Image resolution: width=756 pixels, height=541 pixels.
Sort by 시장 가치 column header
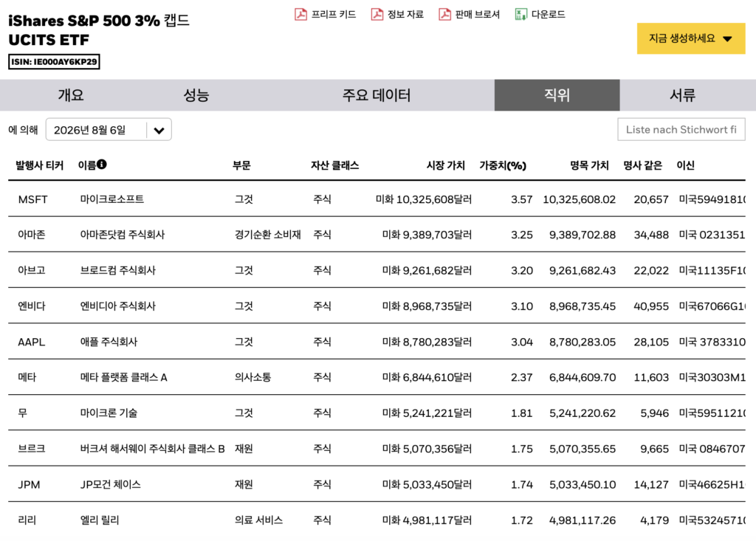click(445, 165)
